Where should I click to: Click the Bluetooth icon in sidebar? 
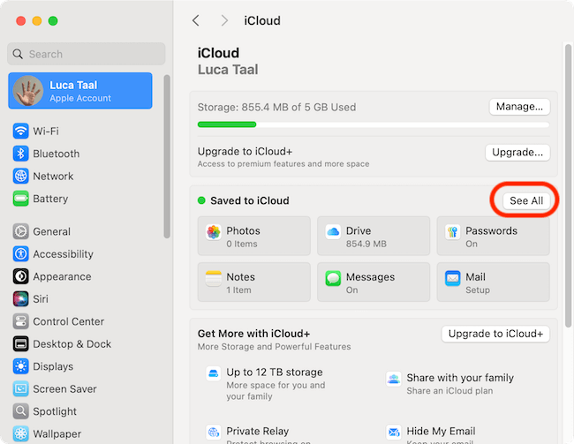[20, 154]
